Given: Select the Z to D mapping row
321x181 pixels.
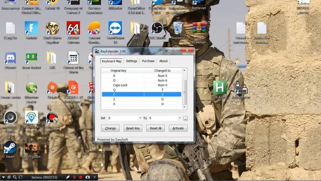Looking at the screenshot, I should (x=141, y=100).
